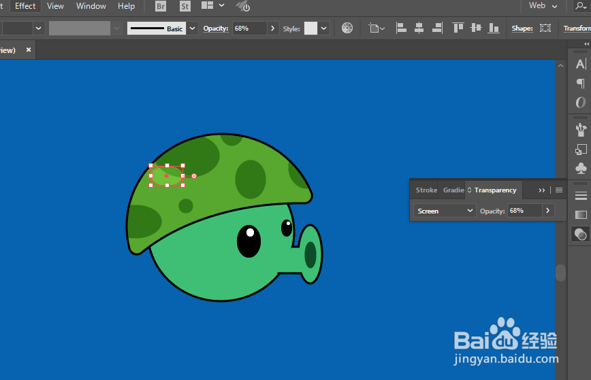The height and width of the screenshot is (380, 591).
Task: Select the Transparency tab
Action: click(495, 190)
